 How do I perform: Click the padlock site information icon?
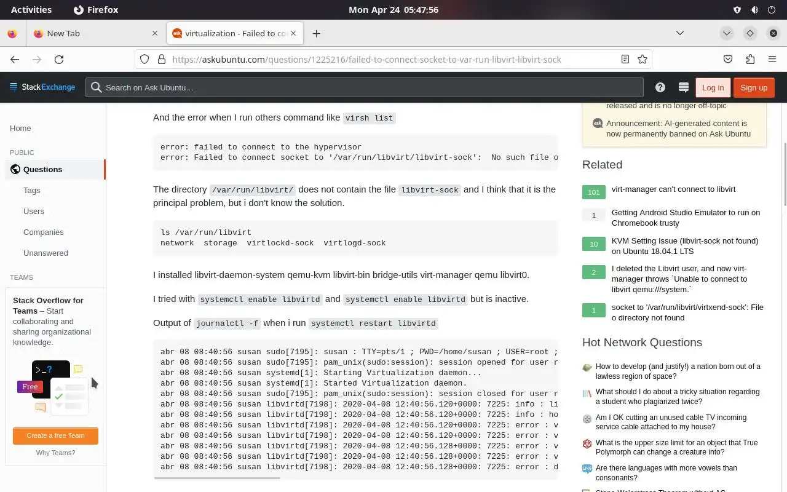click(x=162, y=59)
